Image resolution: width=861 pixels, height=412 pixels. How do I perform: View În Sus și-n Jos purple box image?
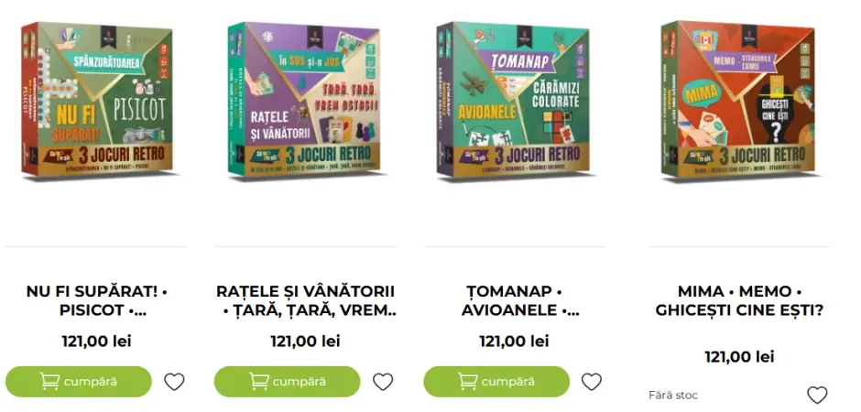[304, 100]
